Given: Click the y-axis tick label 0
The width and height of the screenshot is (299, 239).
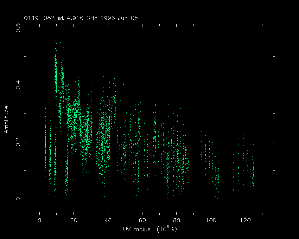Looking at the screenshot, I should 18,199.
